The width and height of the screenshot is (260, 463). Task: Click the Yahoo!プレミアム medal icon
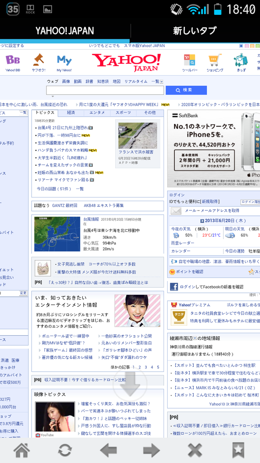click(174, 304)
